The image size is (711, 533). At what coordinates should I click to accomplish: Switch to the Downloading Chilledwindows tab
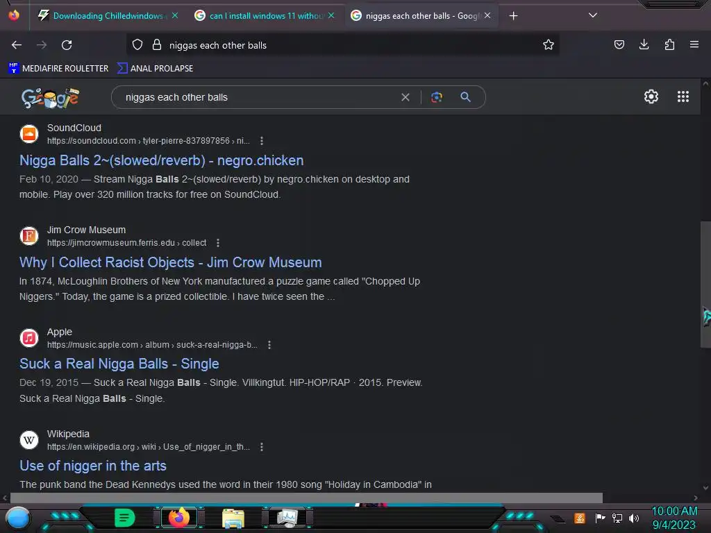click(x=102, y=16)
